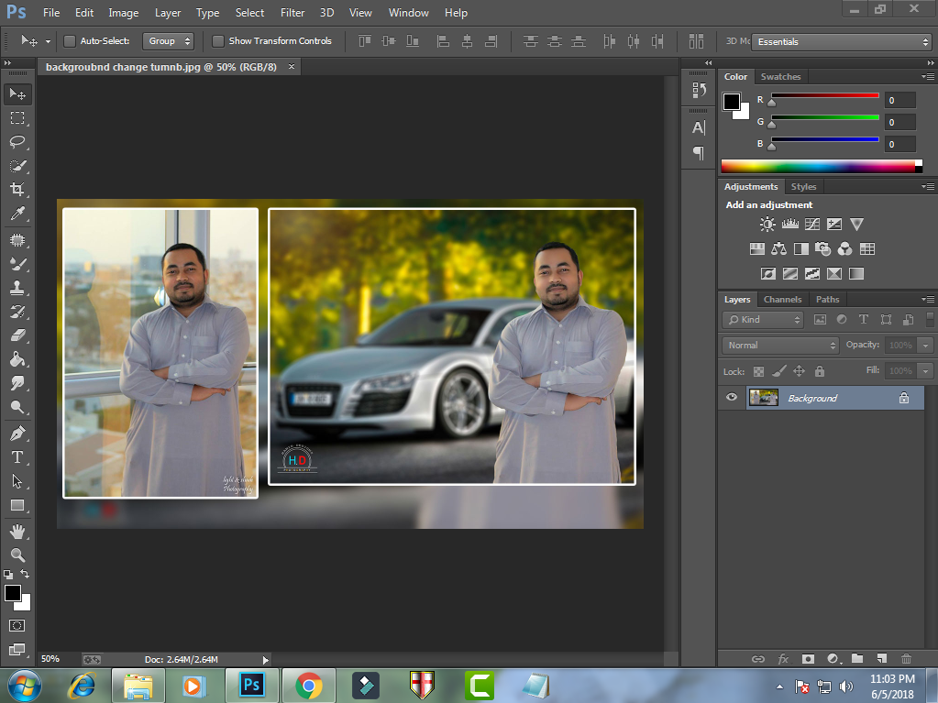
Task: Select the Pen tool
Action: tap(17, 433)
